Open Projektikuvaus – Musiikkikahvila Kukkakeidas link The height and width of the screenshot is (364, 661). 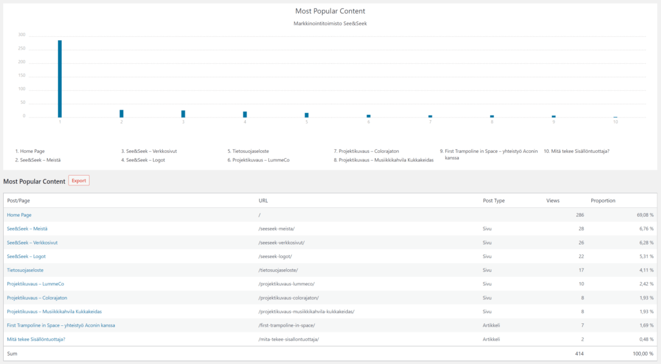coord(54,312)
